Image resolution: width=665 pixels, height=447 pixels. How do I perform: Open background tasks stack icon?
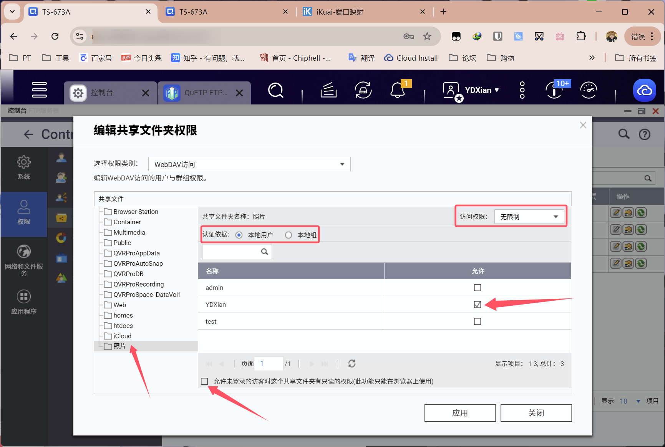(328, 91)
